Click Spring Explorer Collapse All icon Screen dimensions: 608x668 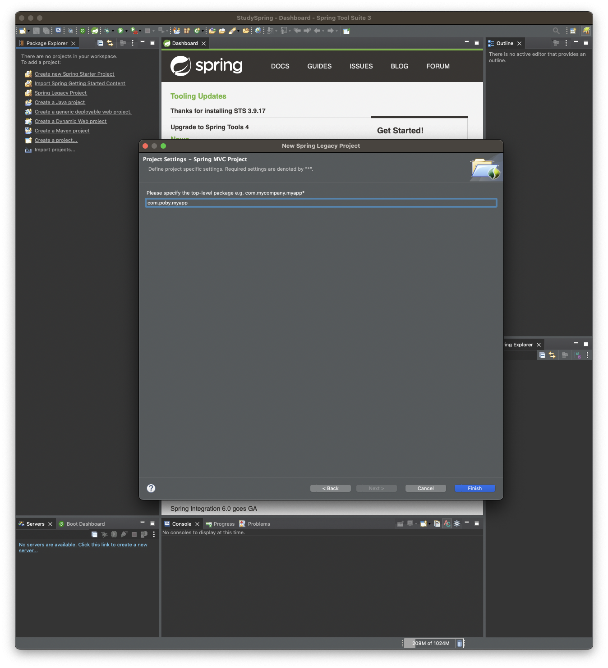click(542, 355)
